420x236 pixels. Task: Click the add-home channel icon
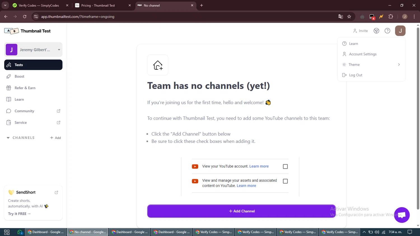click(158, 65)
